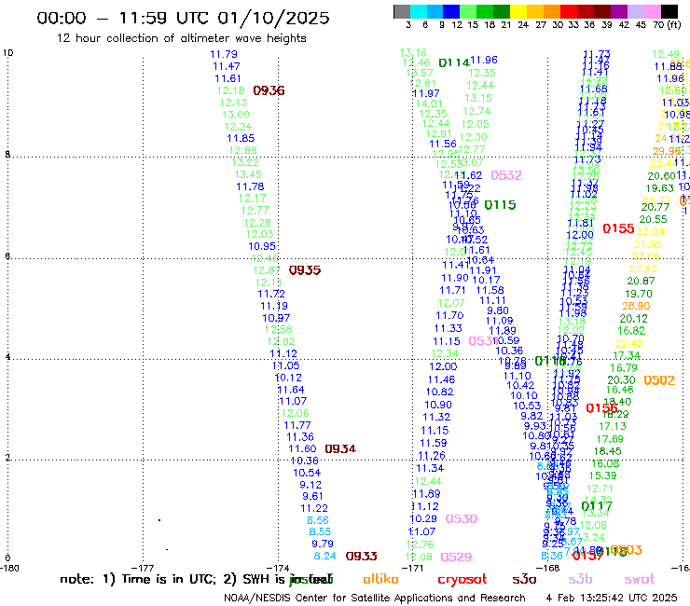The image size is (690, 606).
Task: Click the red 0156 cryosat time marker
Action: [x=601, y=408]
